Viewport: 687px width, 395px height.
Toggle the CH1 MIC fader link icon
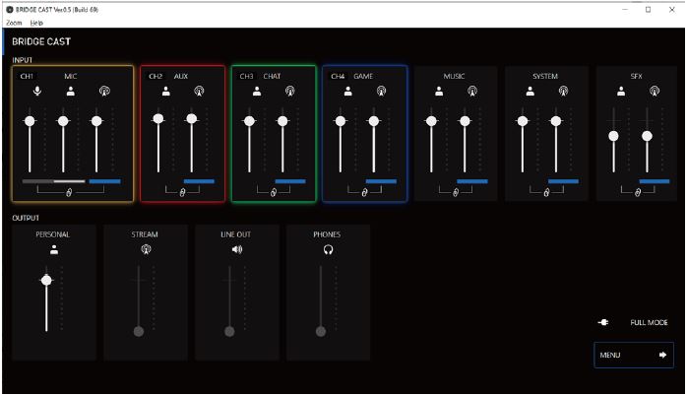(69, 192)
